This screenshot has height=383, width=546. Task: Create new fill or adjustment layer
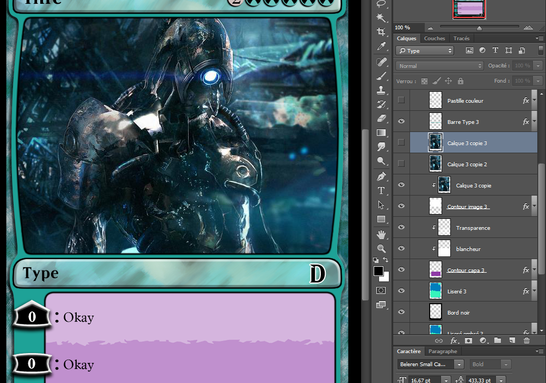point(483,341)
